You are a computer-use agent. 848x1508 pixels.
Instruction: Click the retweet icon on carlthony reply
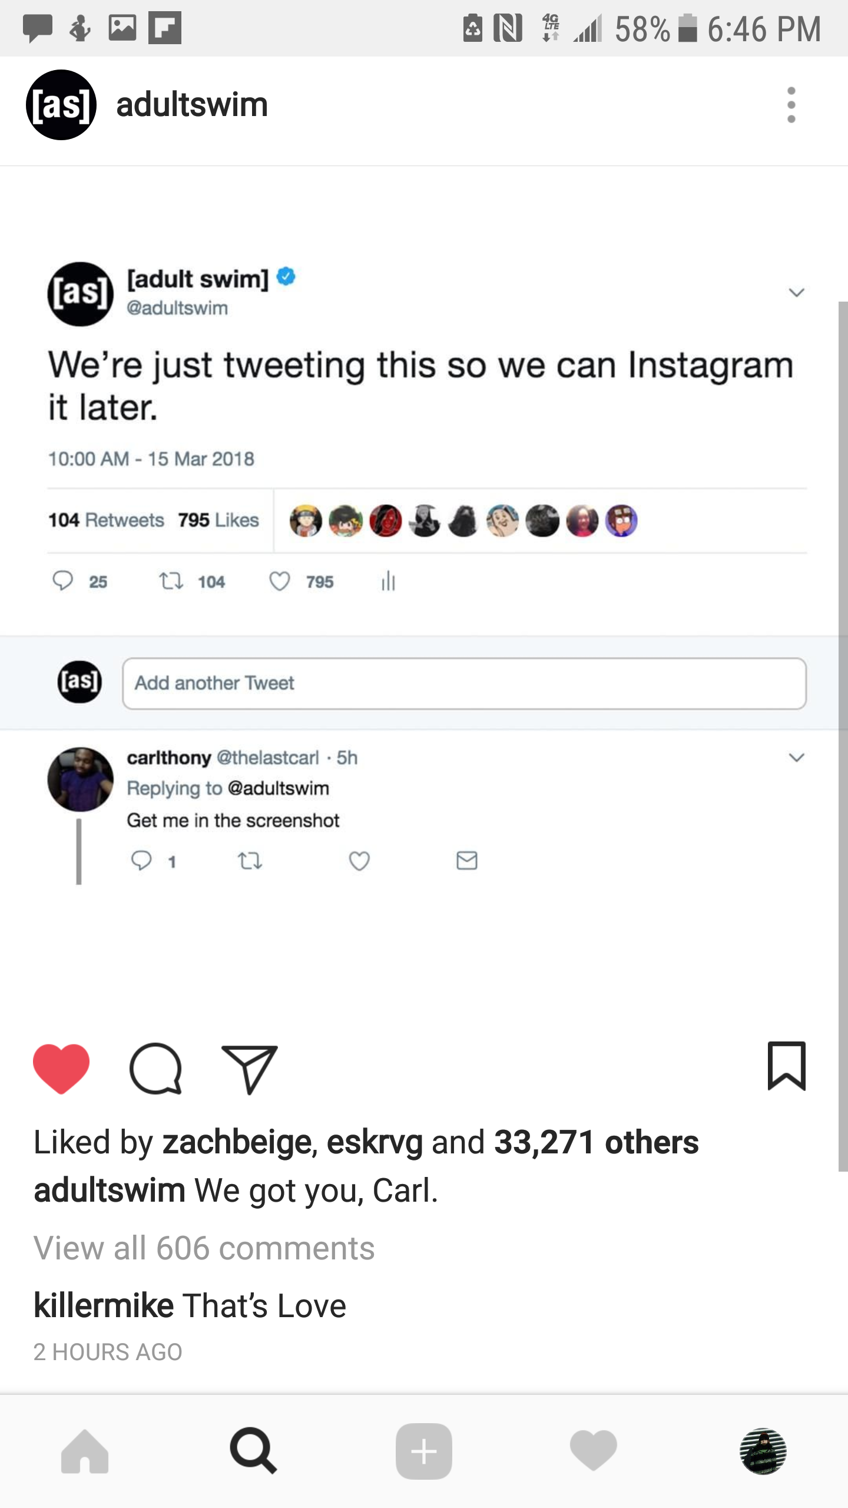click(250, 861)
